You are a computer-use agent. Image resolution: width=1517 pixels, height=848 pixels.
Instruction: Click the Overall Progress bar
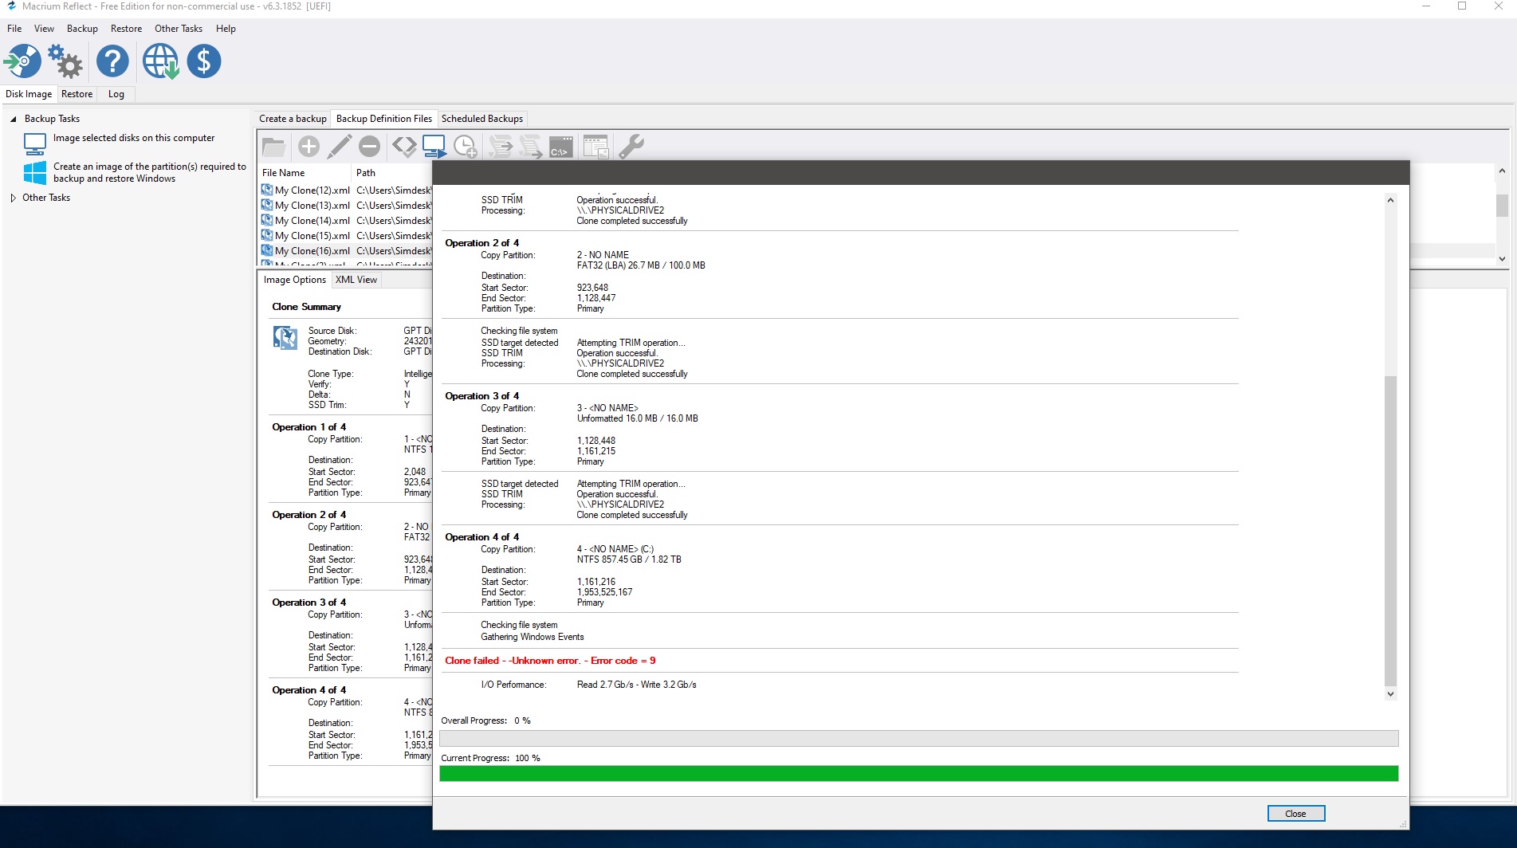918,738
